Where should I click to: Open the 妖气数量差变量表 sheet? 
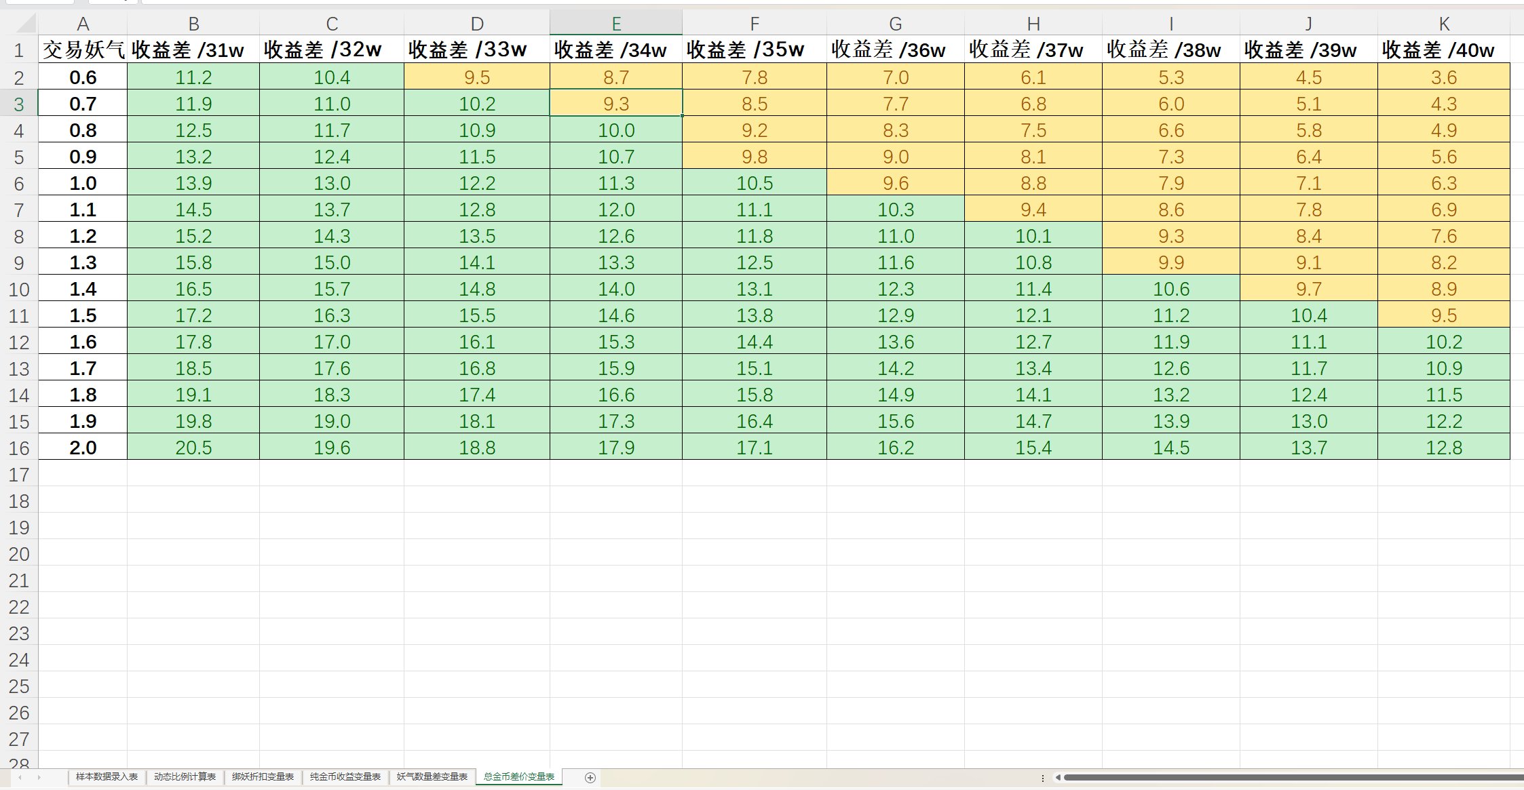[431, 778]
